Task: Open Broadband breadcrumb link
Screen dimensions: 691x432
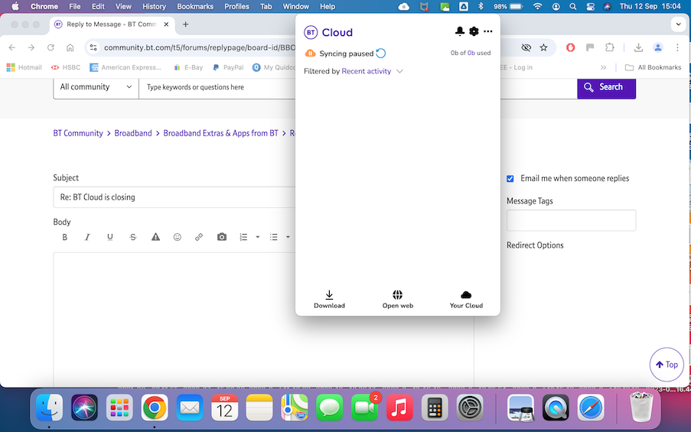Action: coord(133,133)
